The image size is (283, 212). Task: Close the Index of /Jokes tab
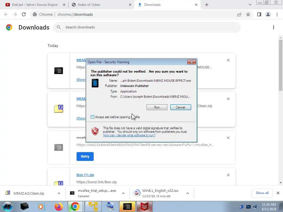[x=130, y=5]
